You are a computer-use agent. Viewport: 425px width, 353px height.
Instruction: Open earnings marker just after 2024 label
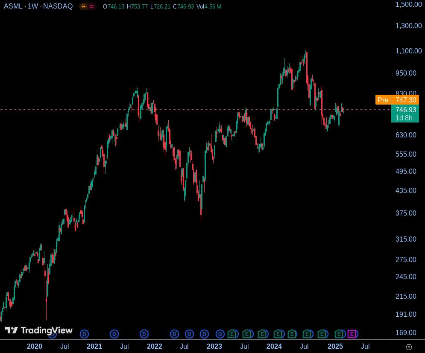click(278, 334)
